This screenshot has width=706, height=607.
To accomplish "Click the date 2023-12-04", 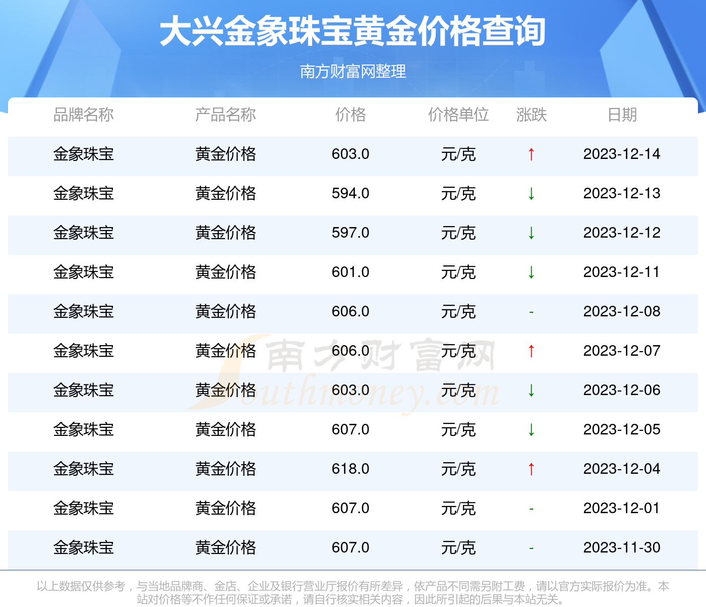I will 622,469.
